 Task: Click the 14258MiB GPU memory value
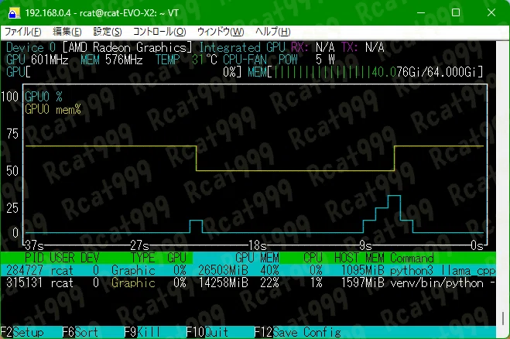click(224, 282)
